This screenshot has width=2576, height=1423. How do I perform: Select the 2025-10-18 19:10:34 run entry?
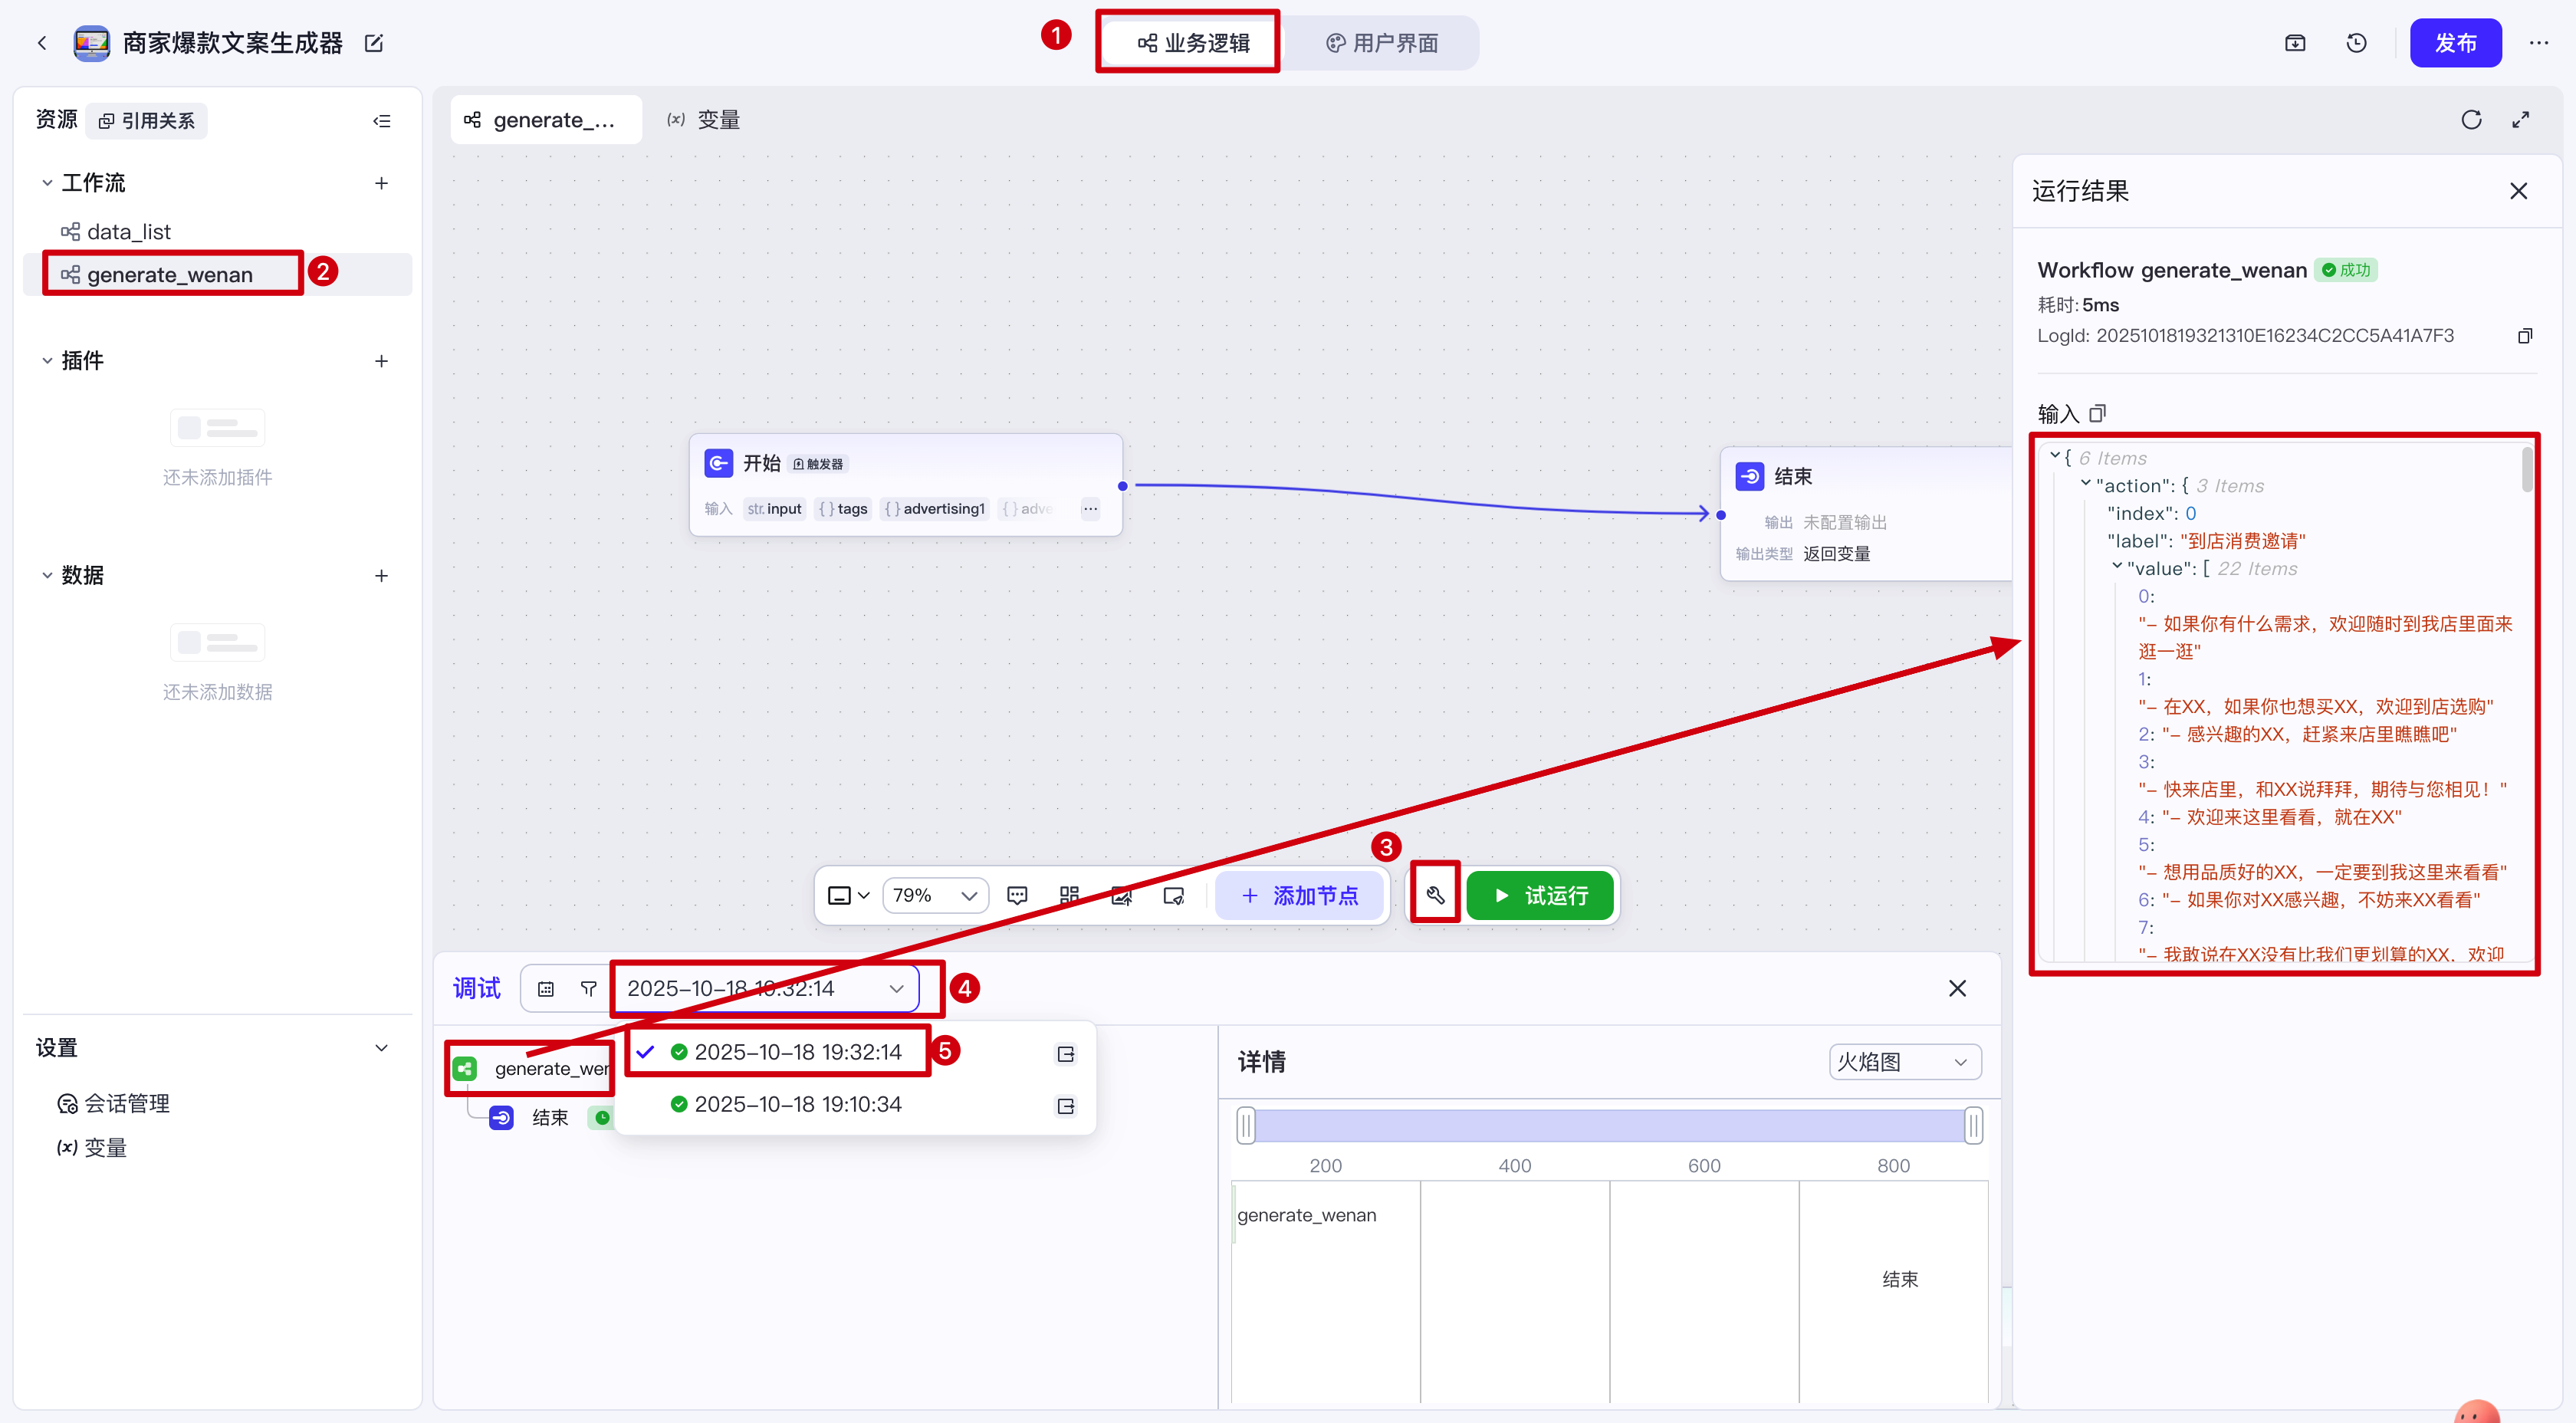click(x=797, y=1104)
